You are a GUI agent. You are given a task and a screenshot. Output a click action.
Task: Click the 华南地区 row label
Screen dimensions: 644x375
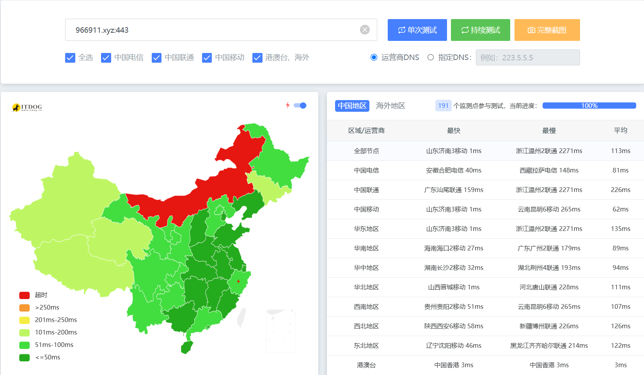pos(366,248)
